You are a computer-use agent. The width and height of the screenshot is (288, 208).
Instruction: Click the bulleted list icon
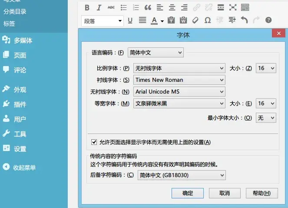pyautogui.click(x=123, y=7)
